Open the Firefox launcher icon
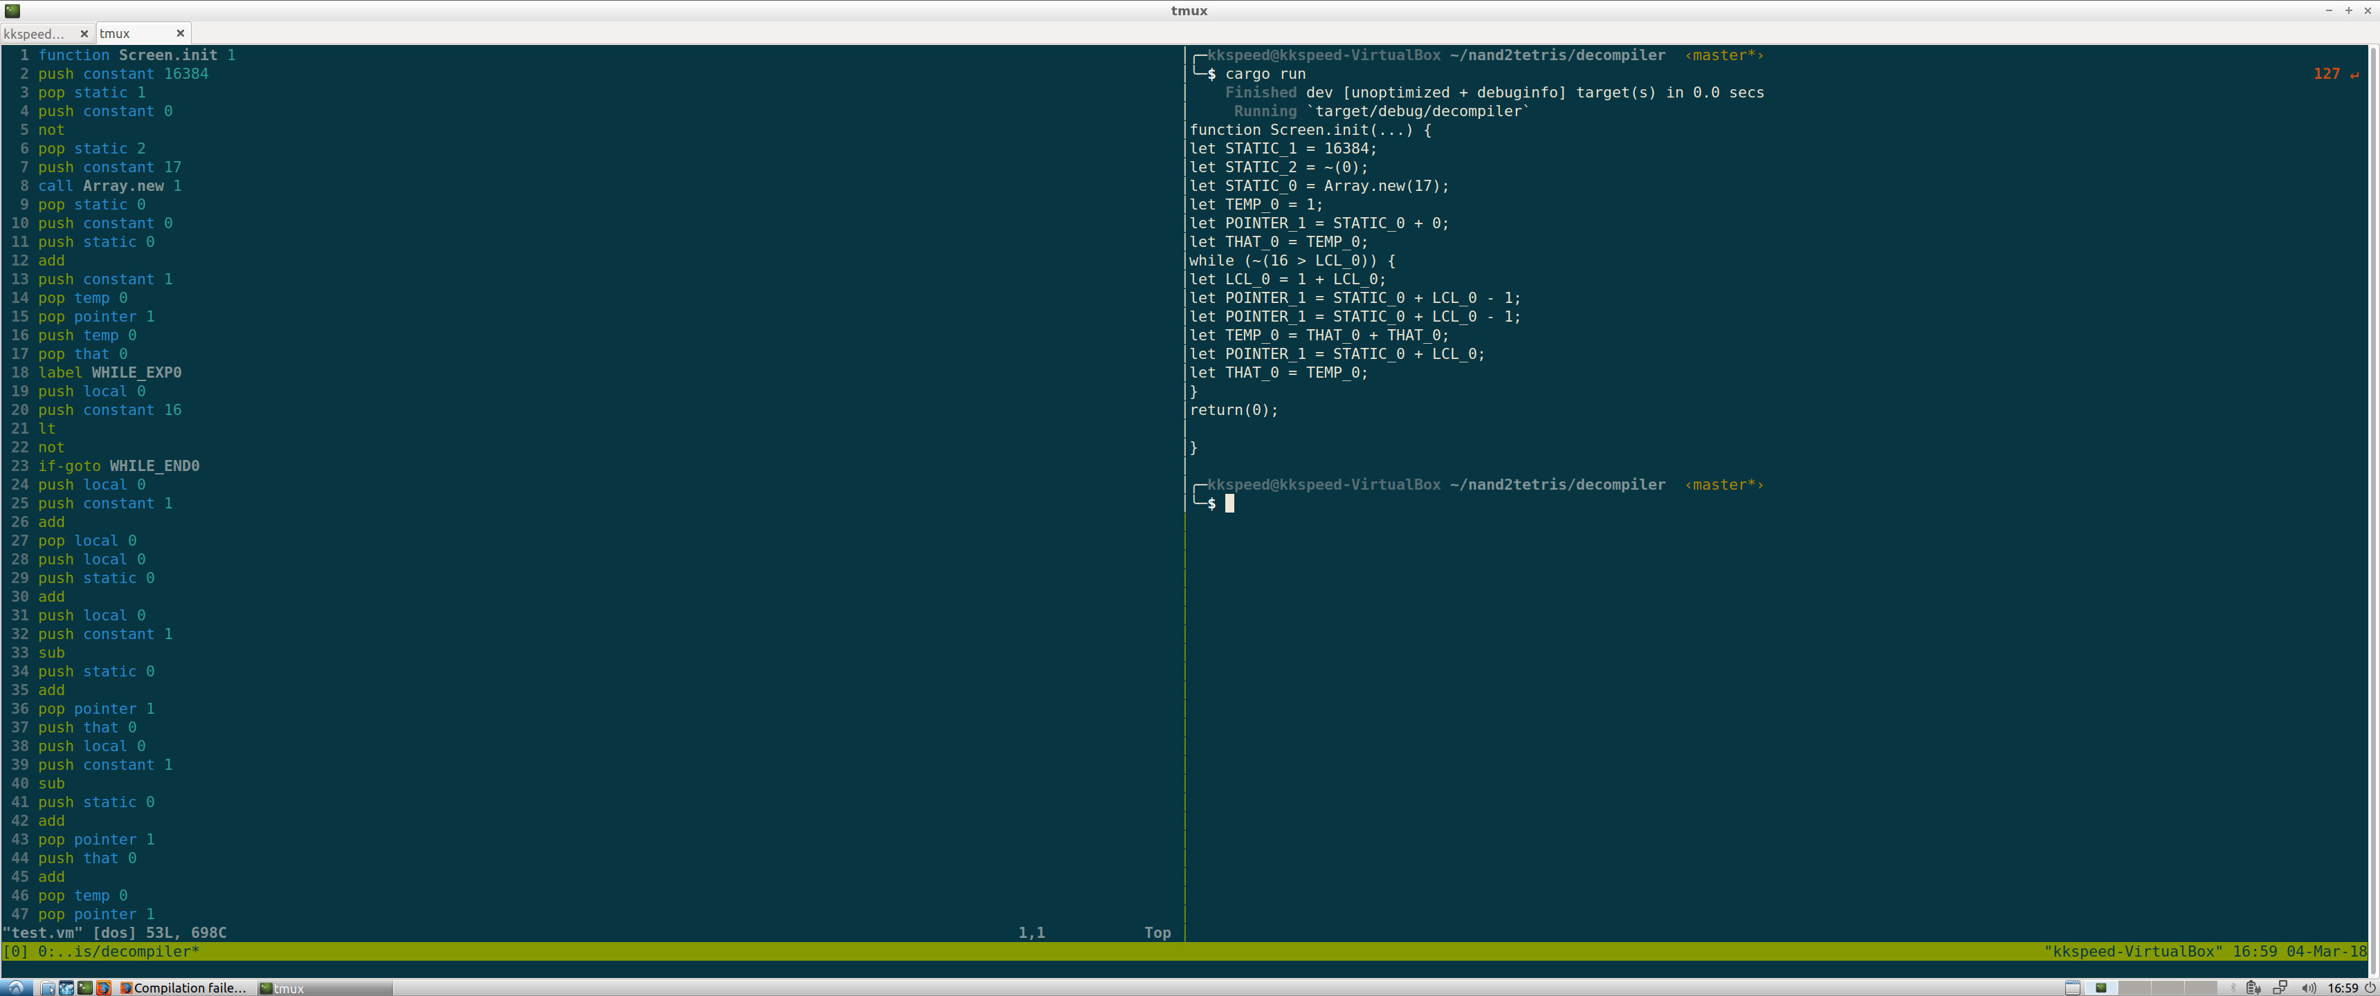The height and width of the screenshot is (996, 2380). 104,988
